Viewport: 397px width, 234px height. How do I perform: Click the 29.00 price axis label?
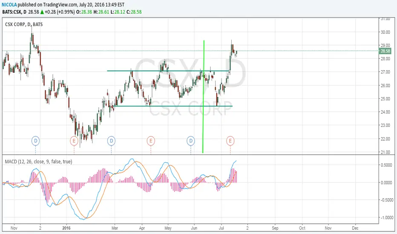point(385,45)
